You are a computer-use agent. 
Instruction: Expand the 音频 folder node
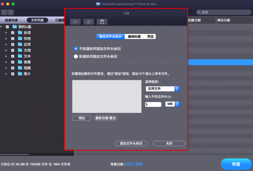click(x=6, y=62)
